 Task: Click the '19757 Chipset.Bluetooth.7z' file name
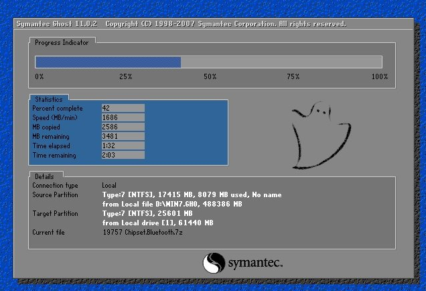coord(143,232)
